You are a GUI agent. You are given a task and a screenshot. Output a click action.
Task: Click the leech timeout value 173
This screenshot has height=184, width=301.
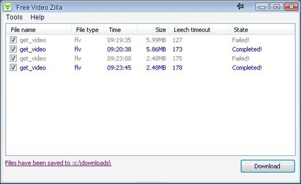(177, 49)
